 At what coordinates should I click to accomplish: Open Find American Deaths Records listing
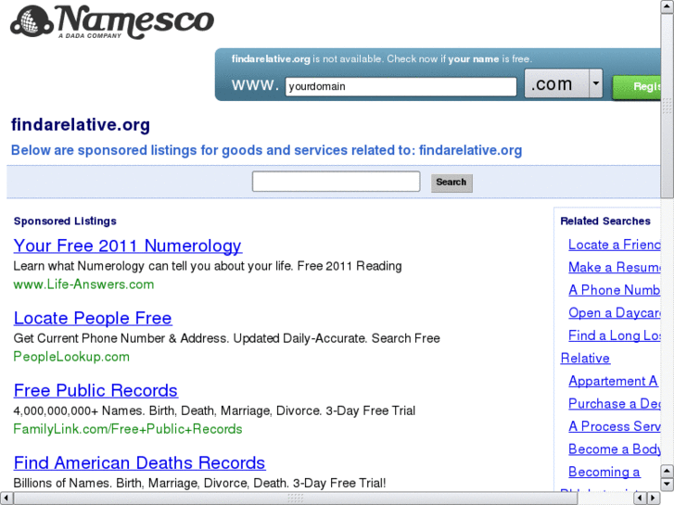(x=139, y=463)
